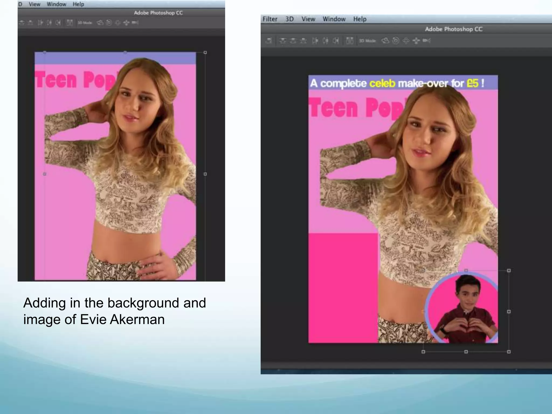Click bottom-center transform handle around boy photo
552x414 pixels.
pyautogui.click(x=466, y=352)
